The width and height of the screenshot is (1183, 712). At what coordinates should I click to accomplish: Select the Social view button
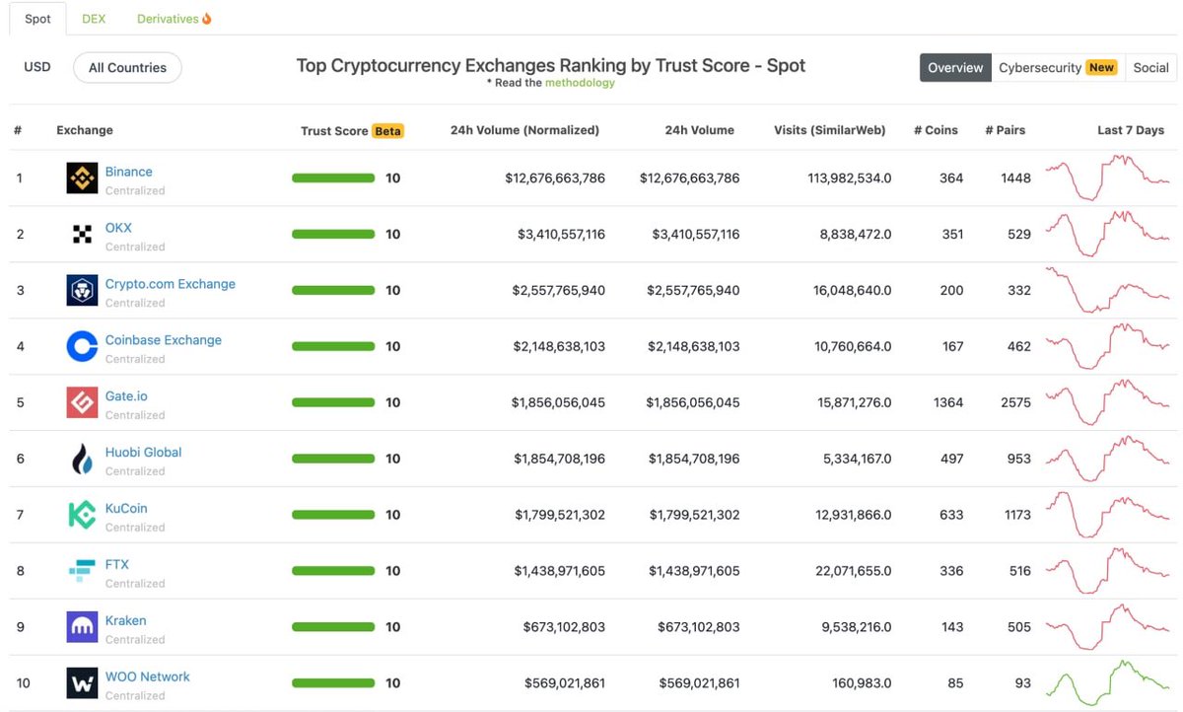(1150, 68)
